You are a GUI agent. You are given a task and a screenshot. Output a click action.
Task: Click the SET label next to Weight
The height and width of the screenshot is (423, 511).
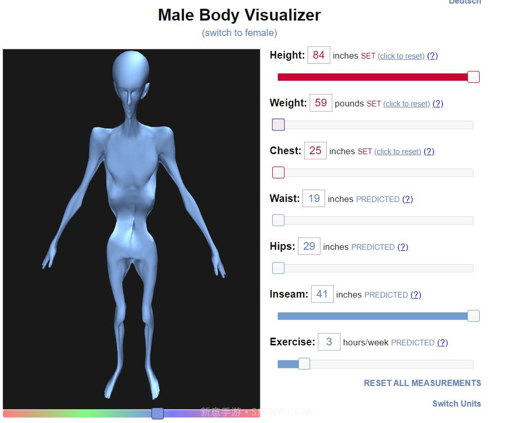point(373,103)
